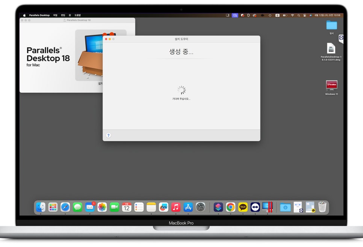Open Launchpad from the Dock
The width and height of the screenshot is (363, 247).
(53, 207)
